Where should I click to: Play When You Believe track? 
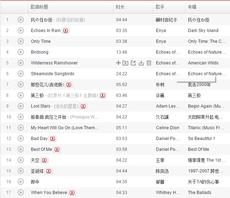[x=20, y=192]
